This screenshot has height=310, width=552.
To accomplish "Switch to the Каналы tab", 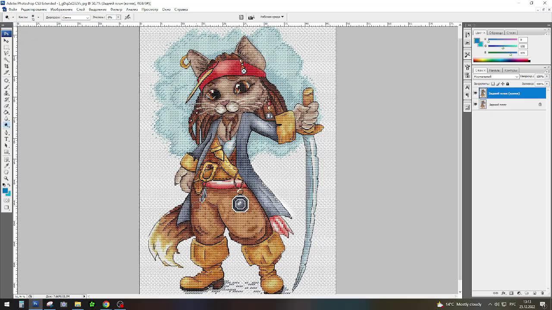I will (494, 70).
